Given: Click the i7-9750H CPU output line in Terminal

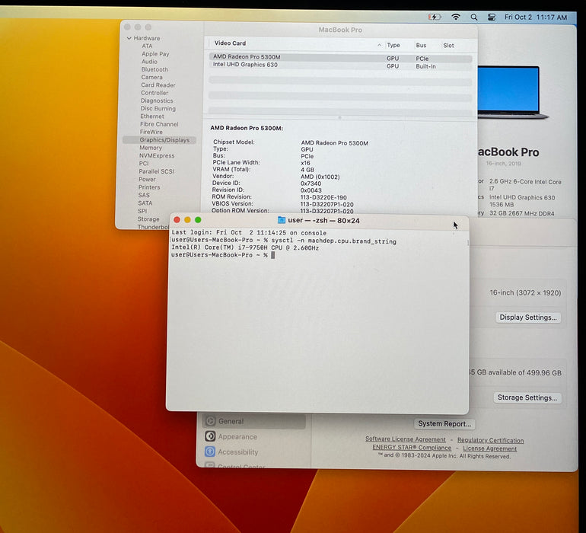Looking at the screenshot, I should point(245,247).
